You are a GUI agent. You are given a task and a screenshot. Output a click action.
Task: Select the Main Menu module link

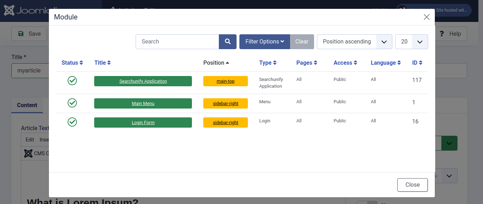pyautogui.click(x=143, y=104)
